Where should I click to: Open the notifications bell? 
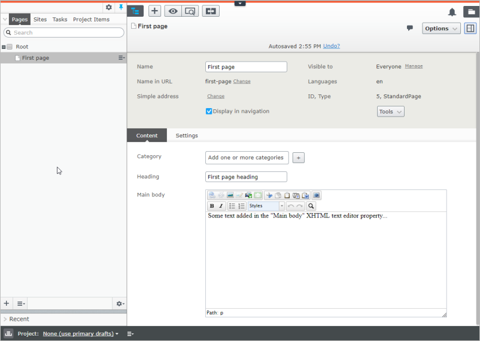tap(452, 12)
